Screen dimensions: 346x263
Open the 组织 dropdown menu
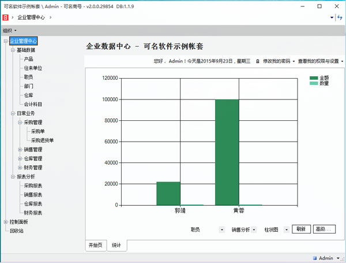pos(9,30)
